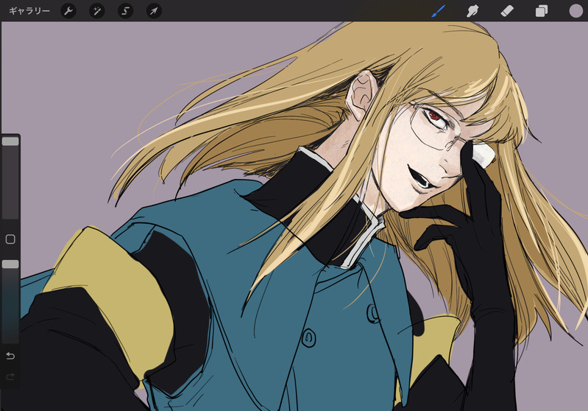Select the Eraser tool
This screenshot has height=411, width=588.
pyautogui.click(x=506, y=11)
